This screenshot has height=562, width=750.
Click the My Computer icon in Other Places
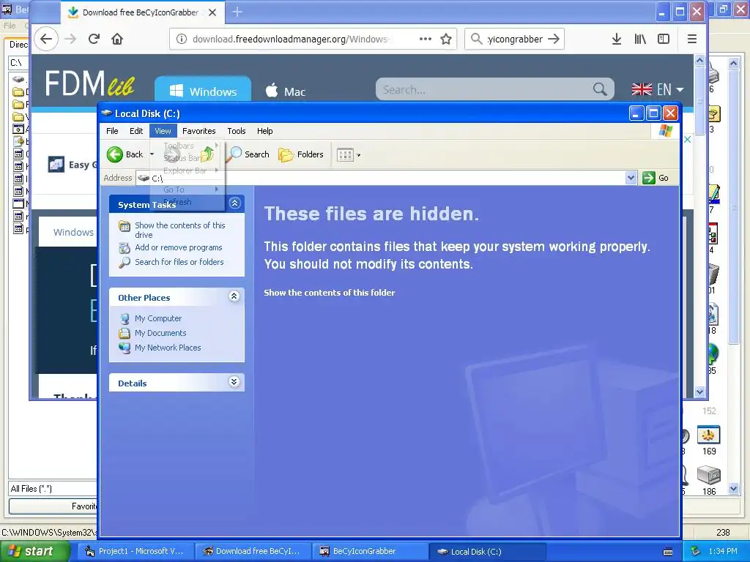click(125, 318)
